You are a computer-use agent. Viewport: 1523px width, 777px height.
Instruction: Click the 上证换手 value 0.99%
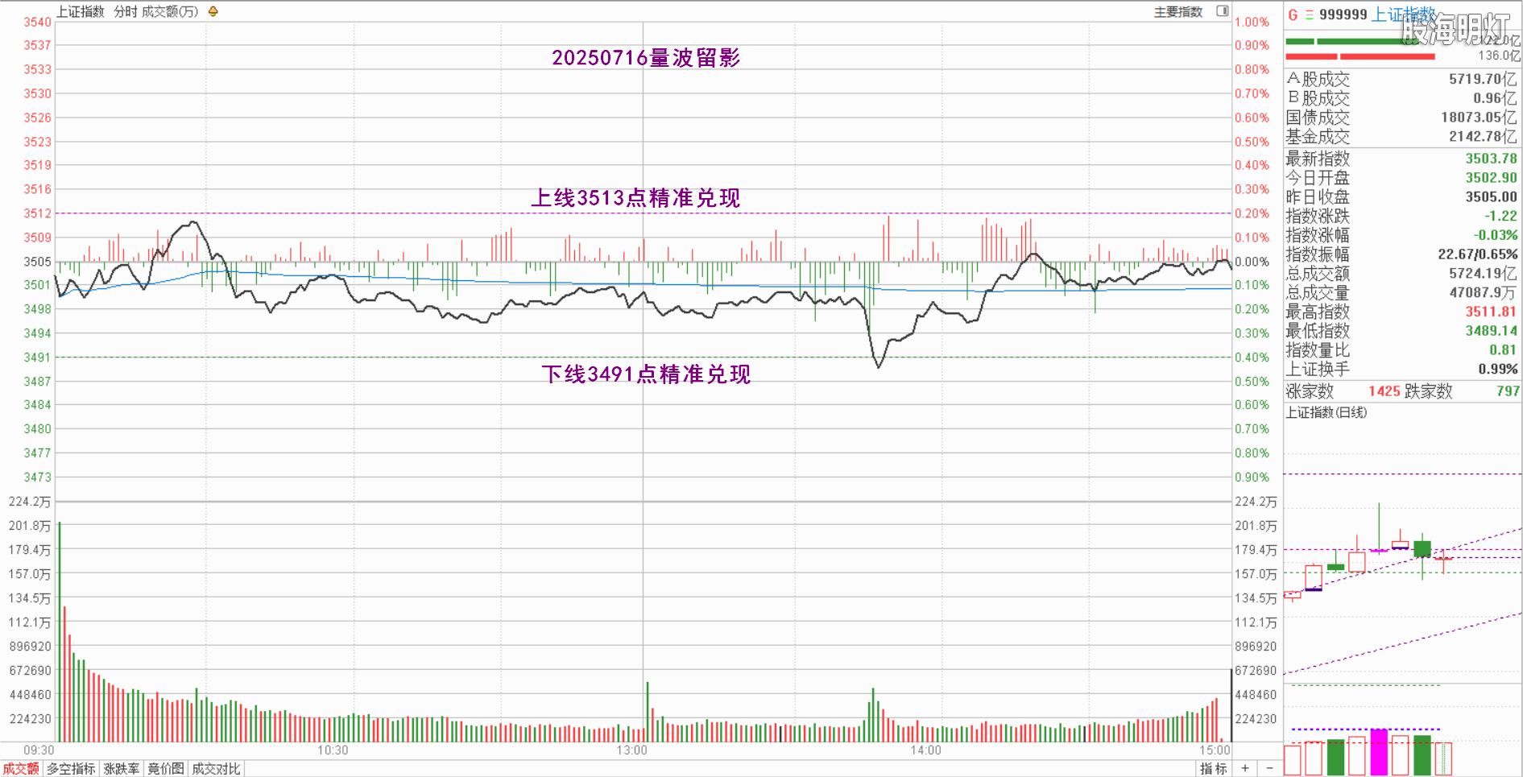pyautogui.click(x=1498, y=370)
